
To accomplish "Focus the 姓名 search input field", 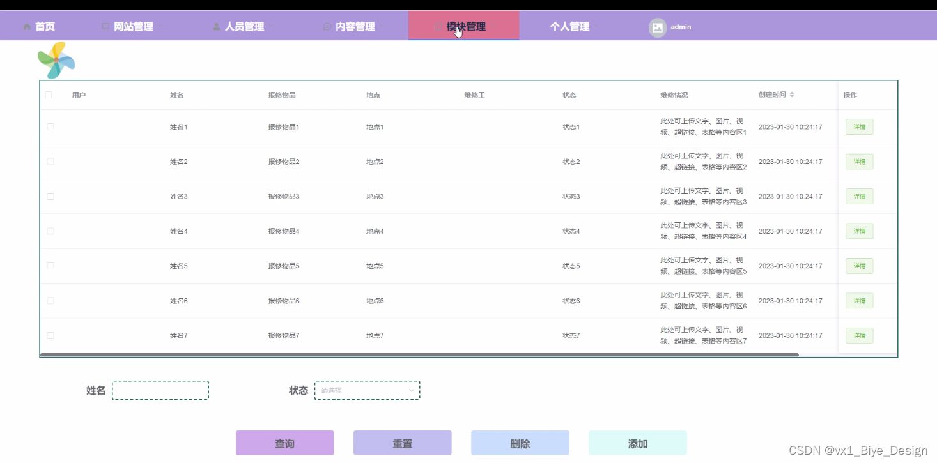I will [x=160, y=390].
